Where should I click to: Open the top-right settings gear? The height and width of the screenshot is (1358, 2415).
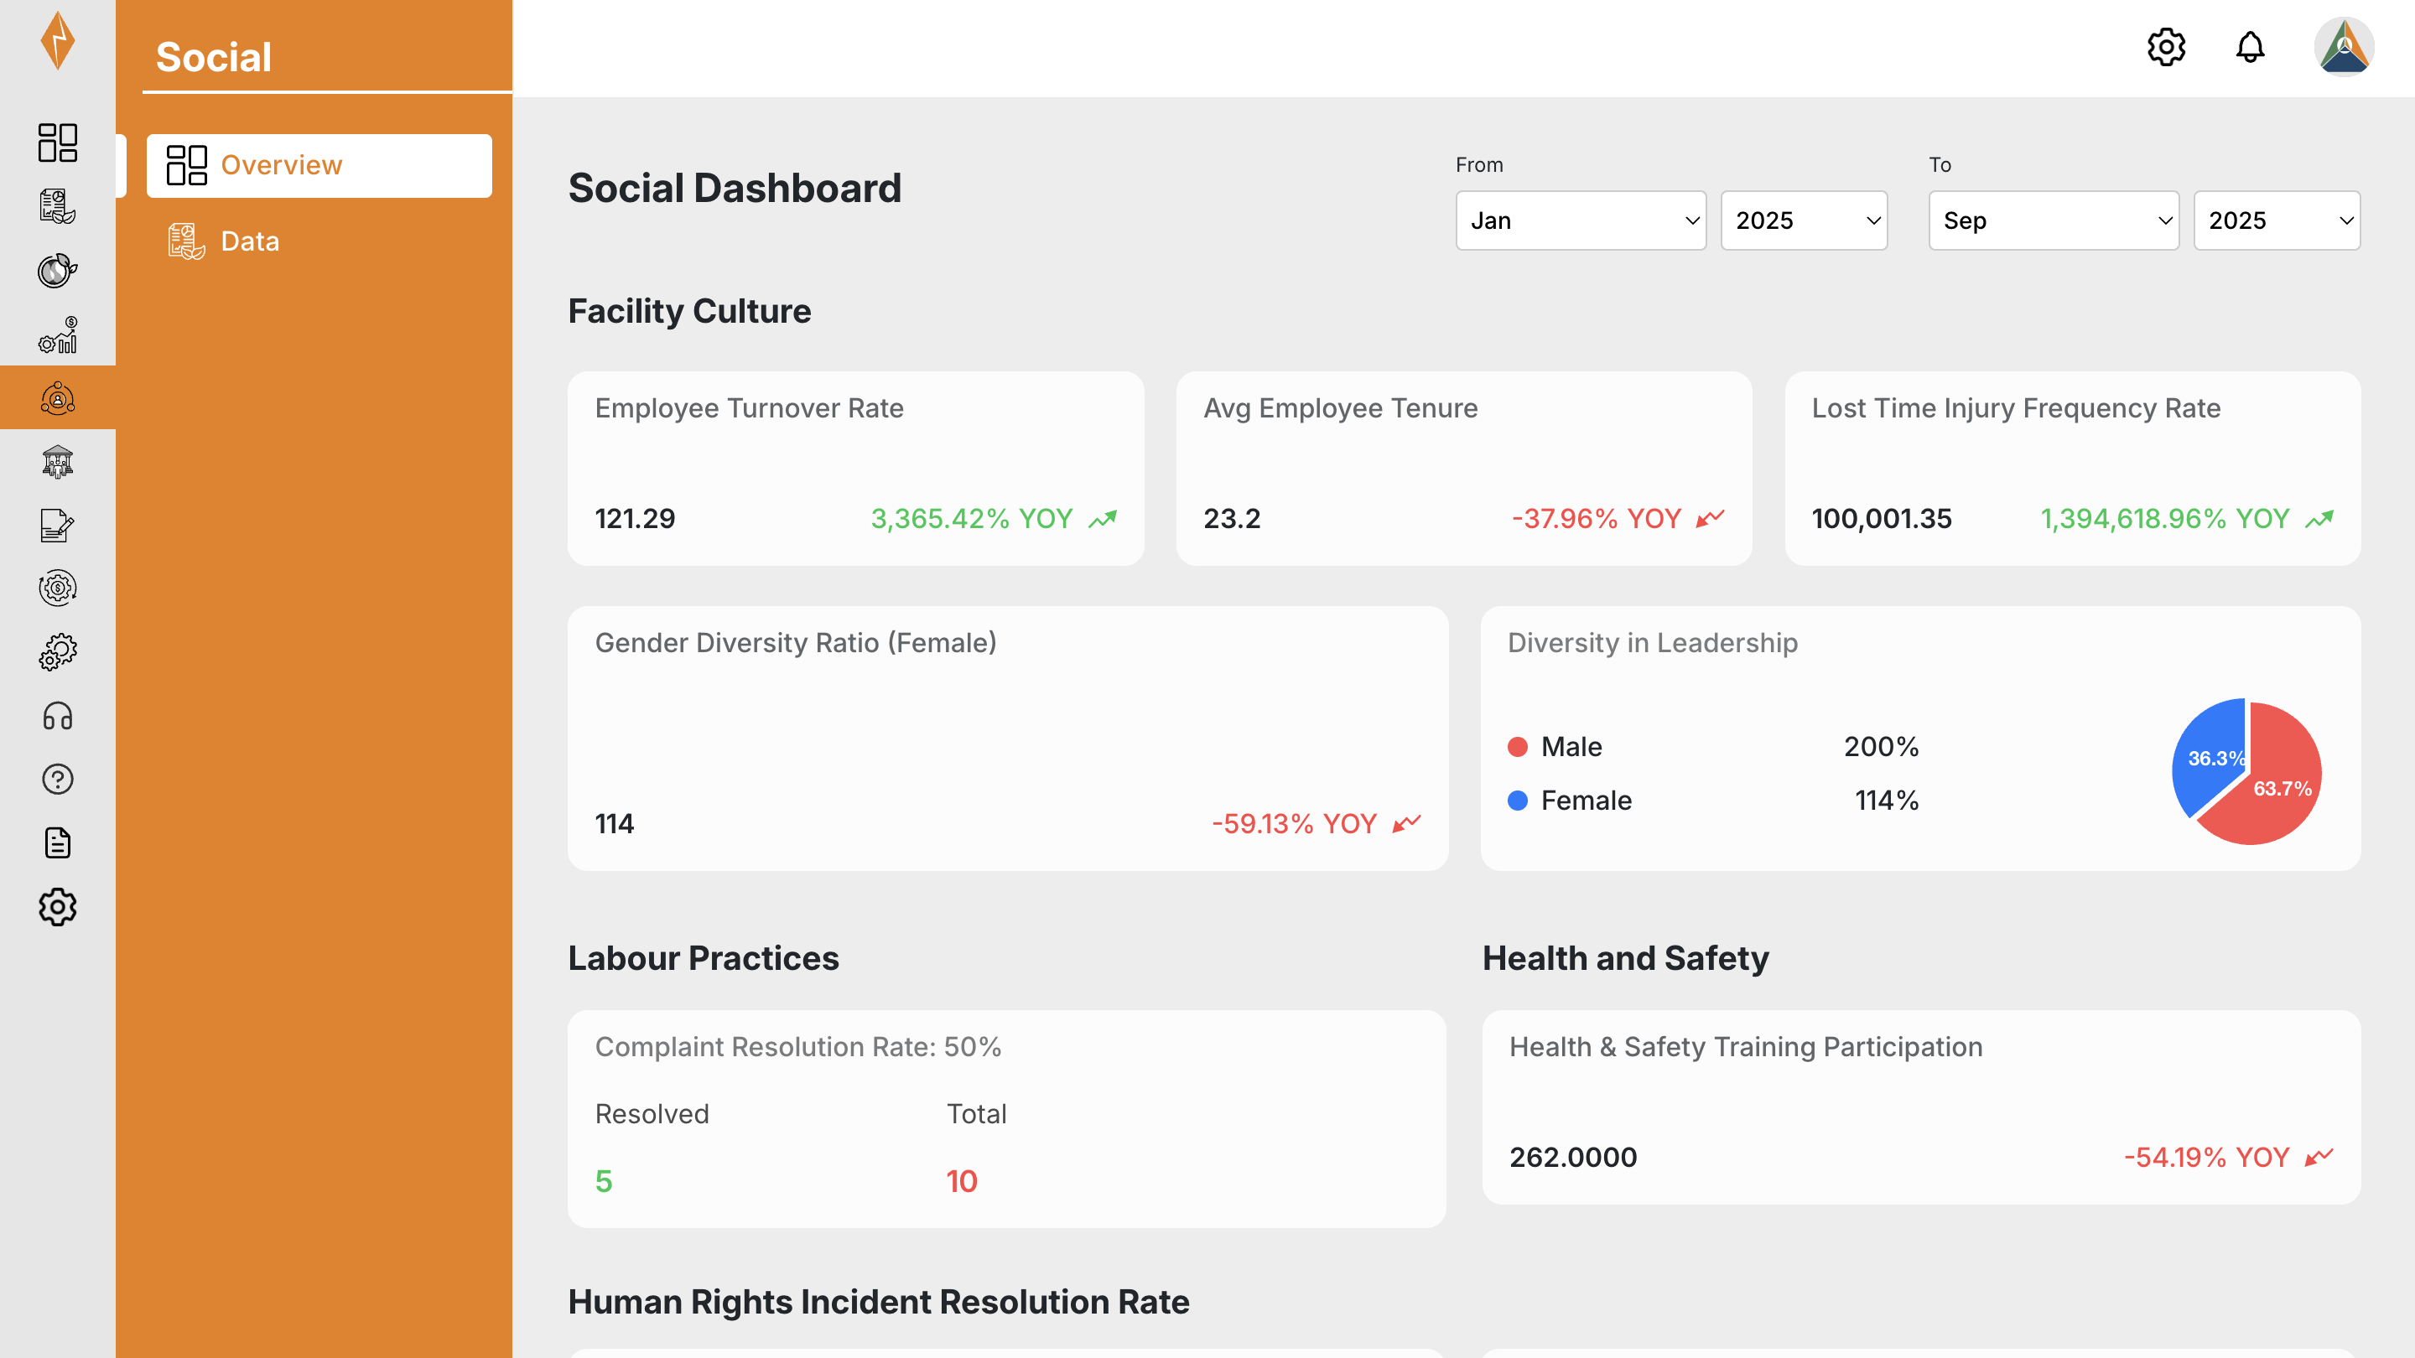pos(2166,47)
